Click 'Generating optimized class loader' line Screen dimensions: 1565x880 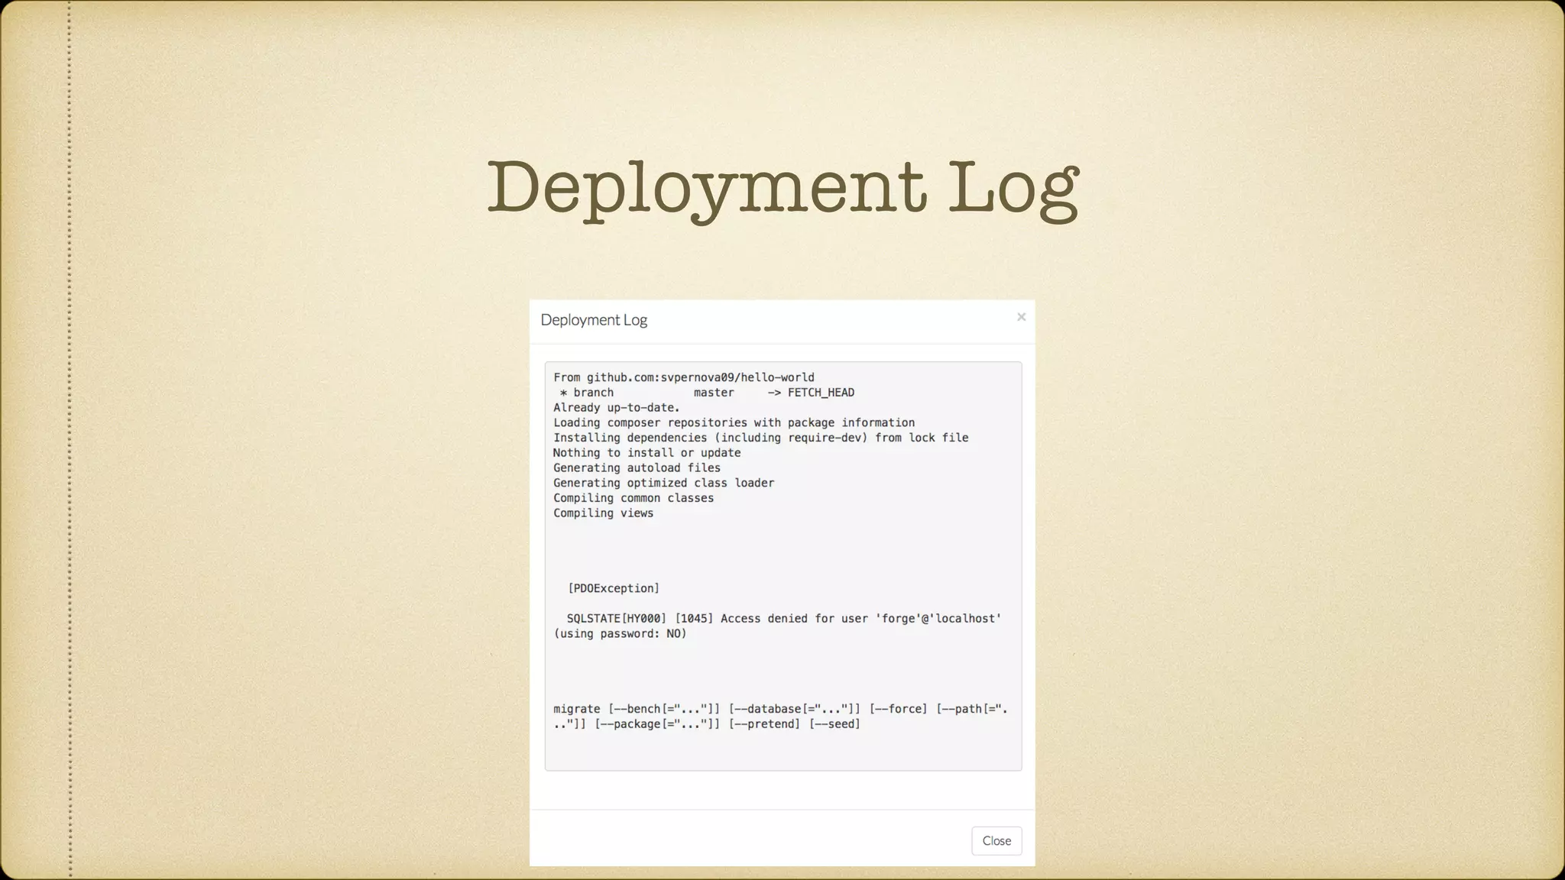coord(663,483)
